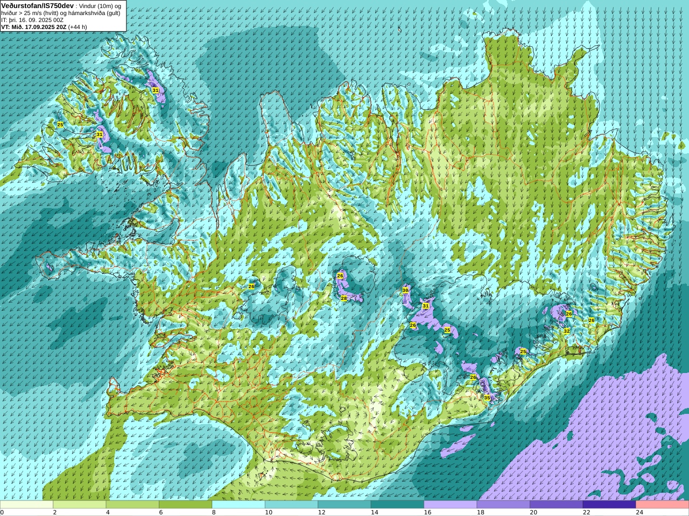Select the legend scale label '24'
The width and height of the screenshot is (689, 516).
point(639,512)
